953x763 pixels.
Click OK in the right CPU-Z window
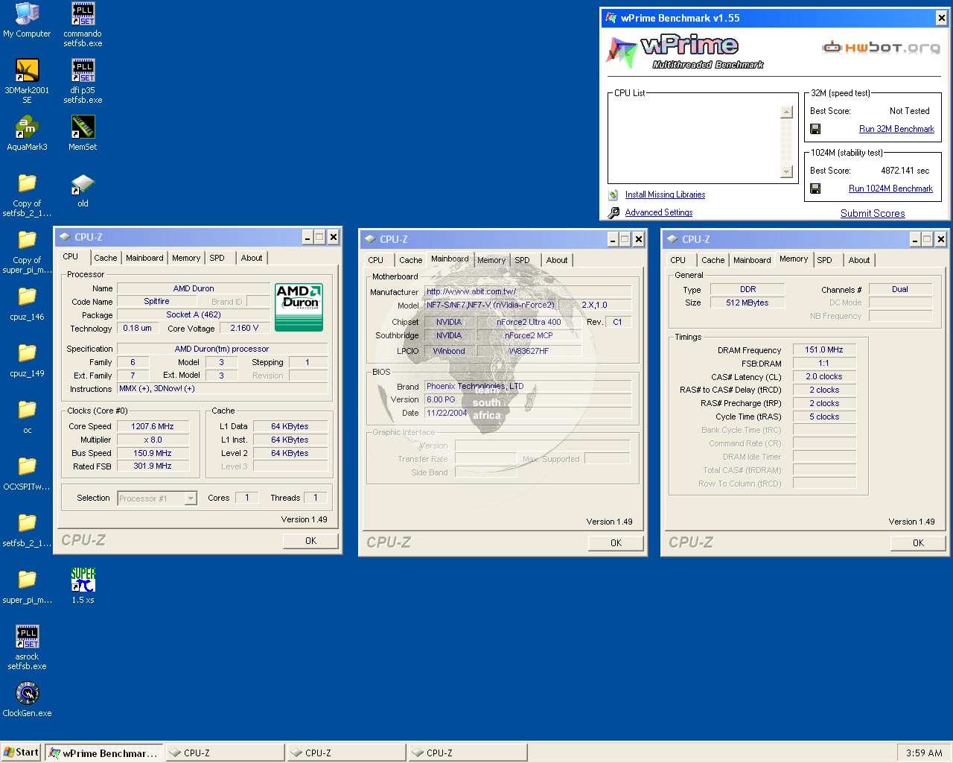coord(918,543)
